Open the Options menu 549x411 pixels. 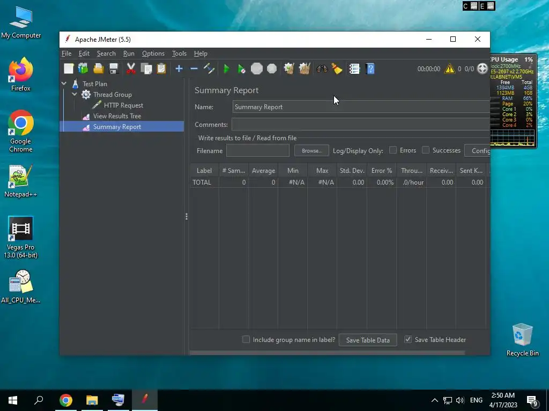click(153, 54)
